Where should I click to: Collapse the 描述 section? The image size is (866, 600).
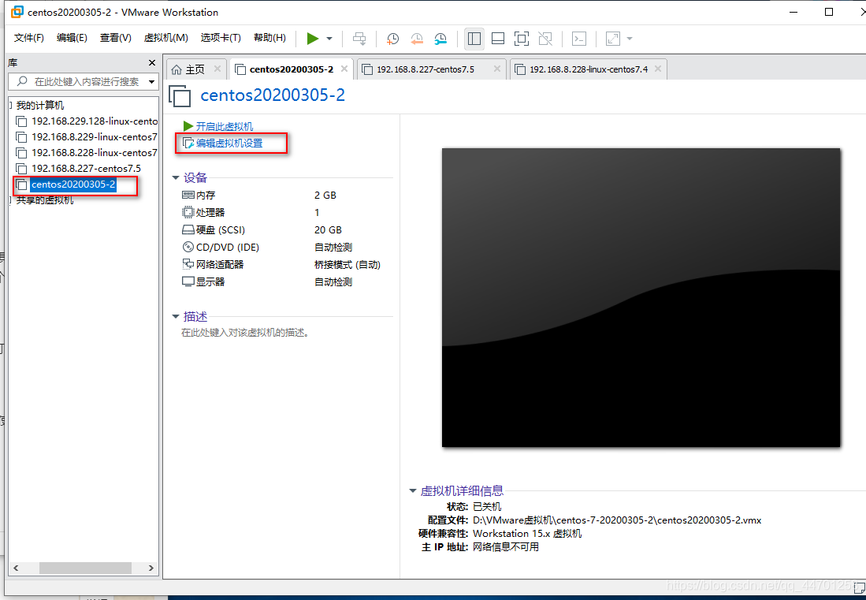(x=176, y=317)
